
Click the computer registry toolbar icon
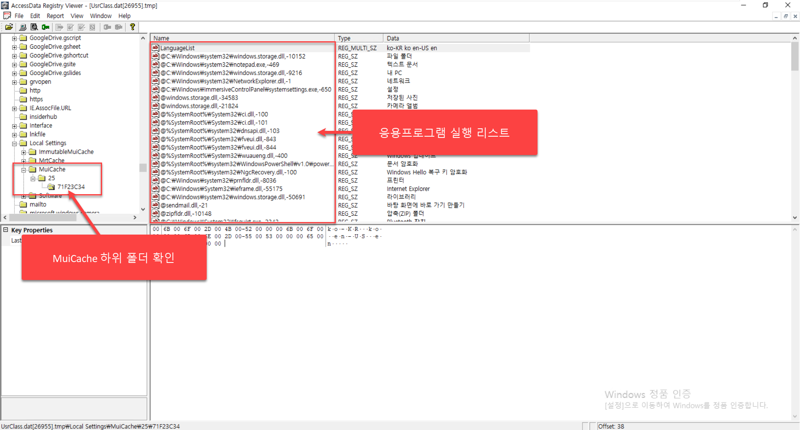pyautogui.click(x=23, y=27)
